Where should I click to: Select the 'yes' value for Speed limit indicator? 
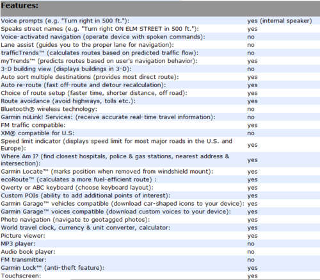[x=252, y=145]
